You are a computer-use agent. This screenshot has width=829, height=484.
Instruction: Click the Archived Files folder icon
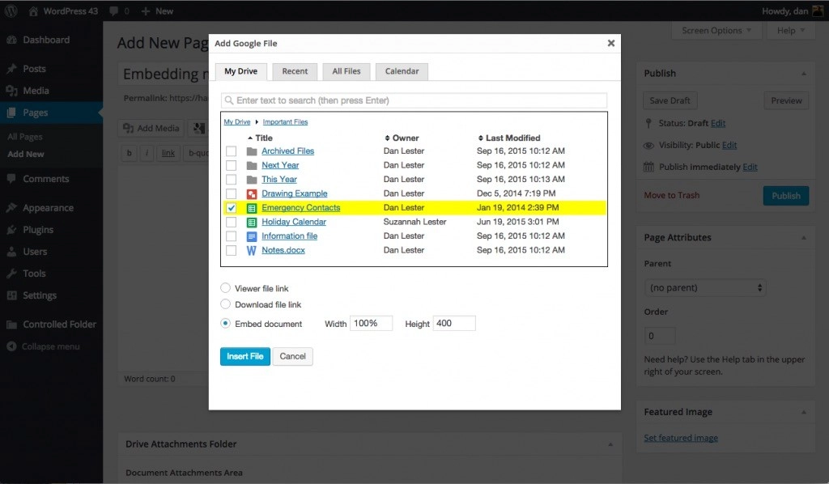click(252, 151)
